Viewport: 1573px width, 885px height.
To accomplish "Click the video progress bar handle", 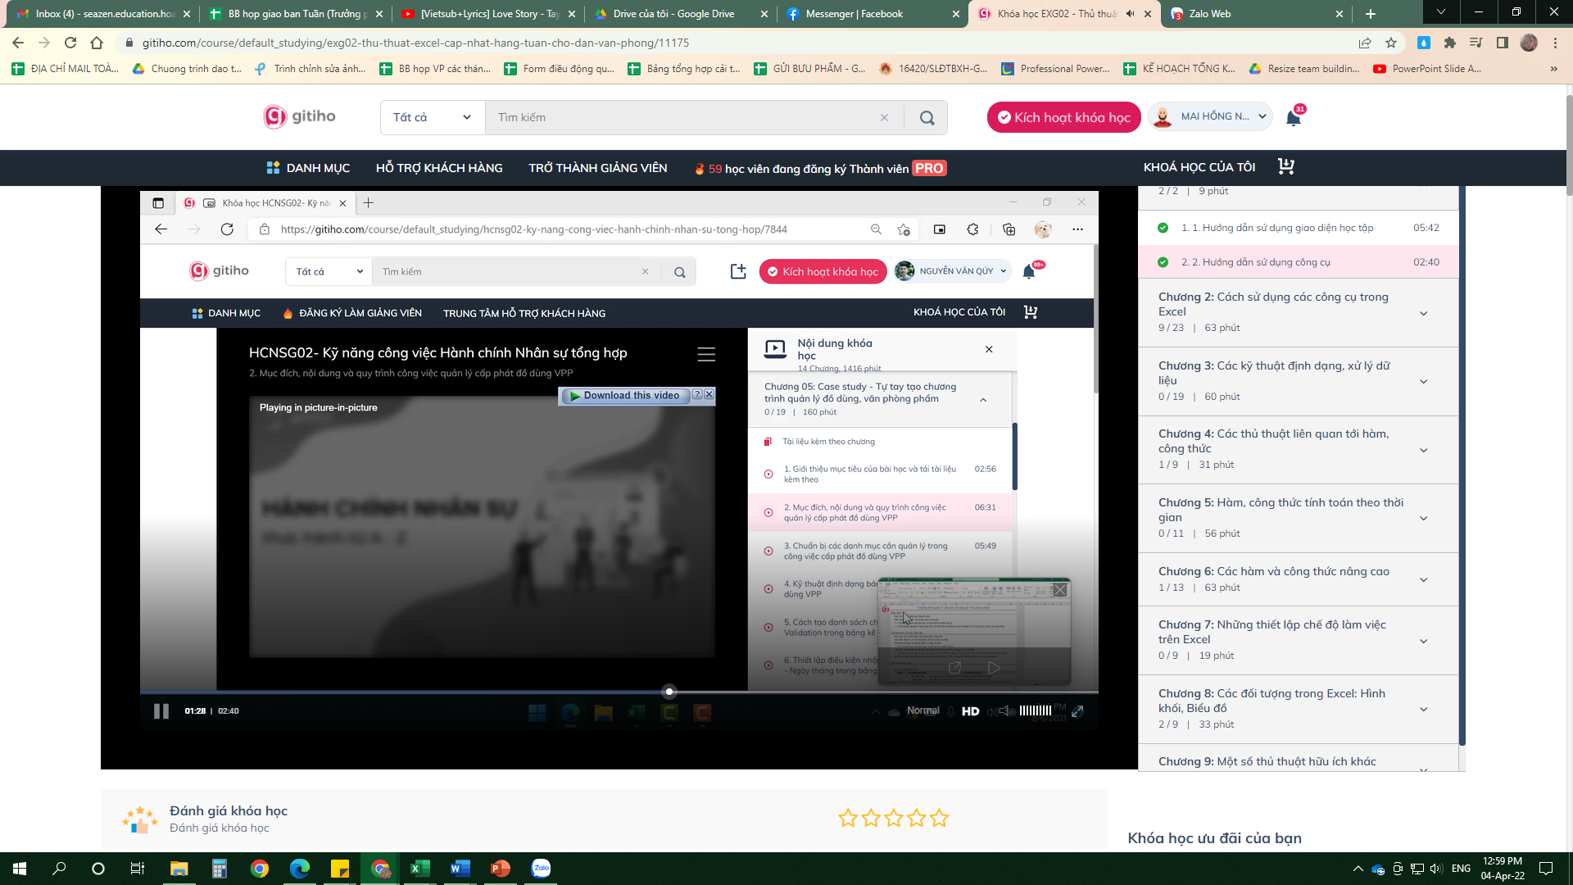I will click(669, 692).
